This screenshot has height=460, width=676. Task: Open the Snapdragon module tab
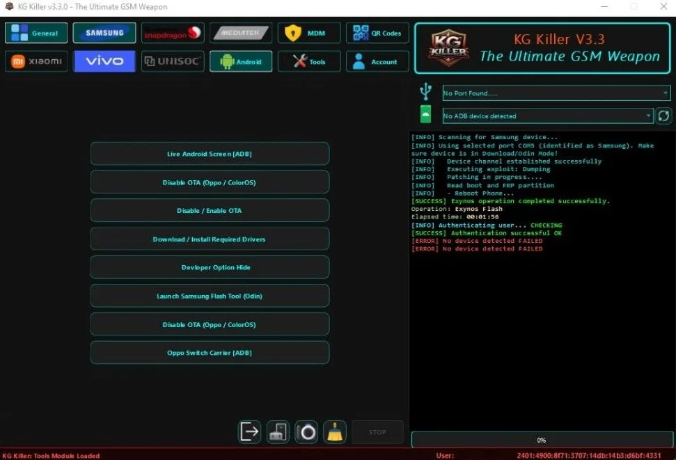pyautogui.click(x=173, y=33)
